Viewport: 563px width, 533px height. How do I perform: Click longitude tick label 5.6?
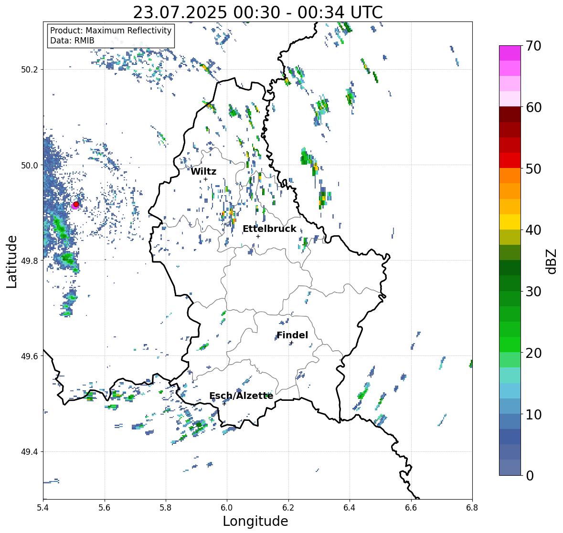coord(105,508)
